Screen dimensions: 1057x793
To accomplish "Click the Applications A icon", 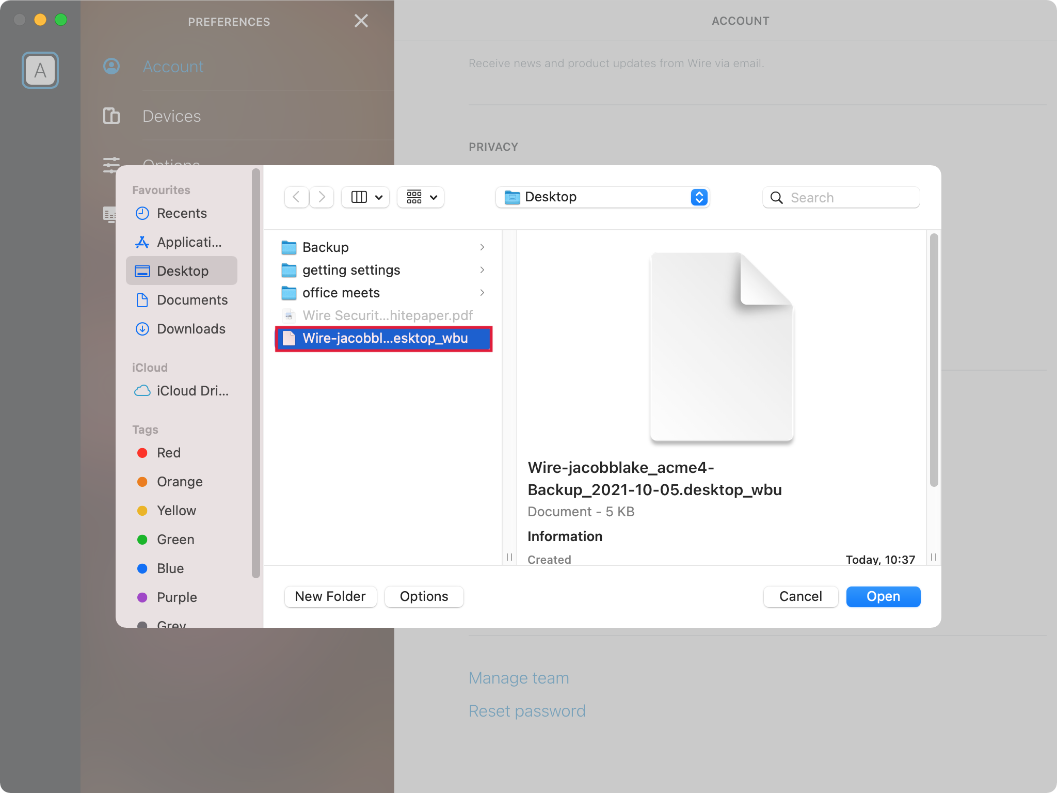I will pos(142,242).
